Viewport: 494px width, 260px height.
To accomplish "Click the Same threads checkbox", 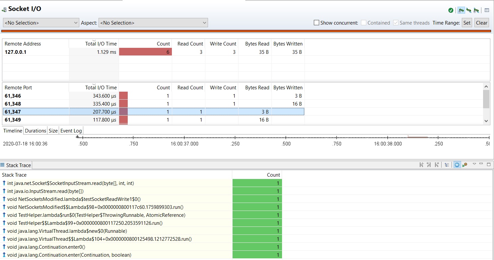I will pos(395,23).
